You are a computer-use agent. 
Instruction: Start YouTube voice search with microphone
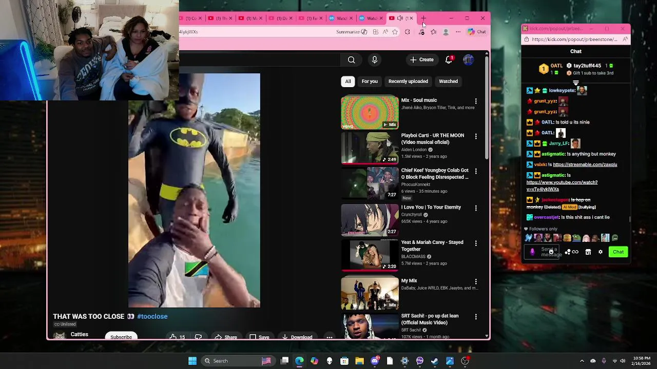coord(375,60)
